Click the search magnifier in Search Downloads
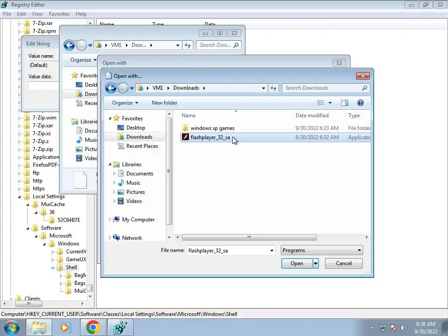Image resolution: width=448 pixels, height=336 pixels. pos(364,88)
